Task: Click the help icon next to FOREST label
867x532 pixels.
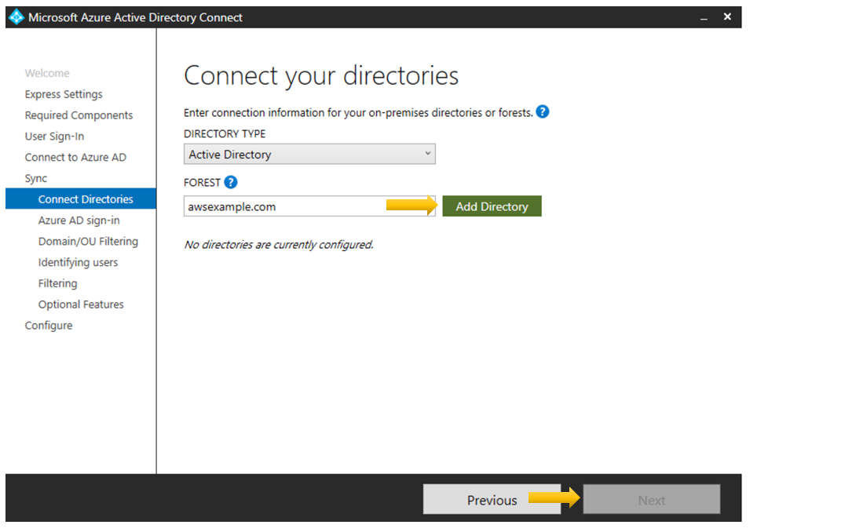Action: click(x=232, y=182)
